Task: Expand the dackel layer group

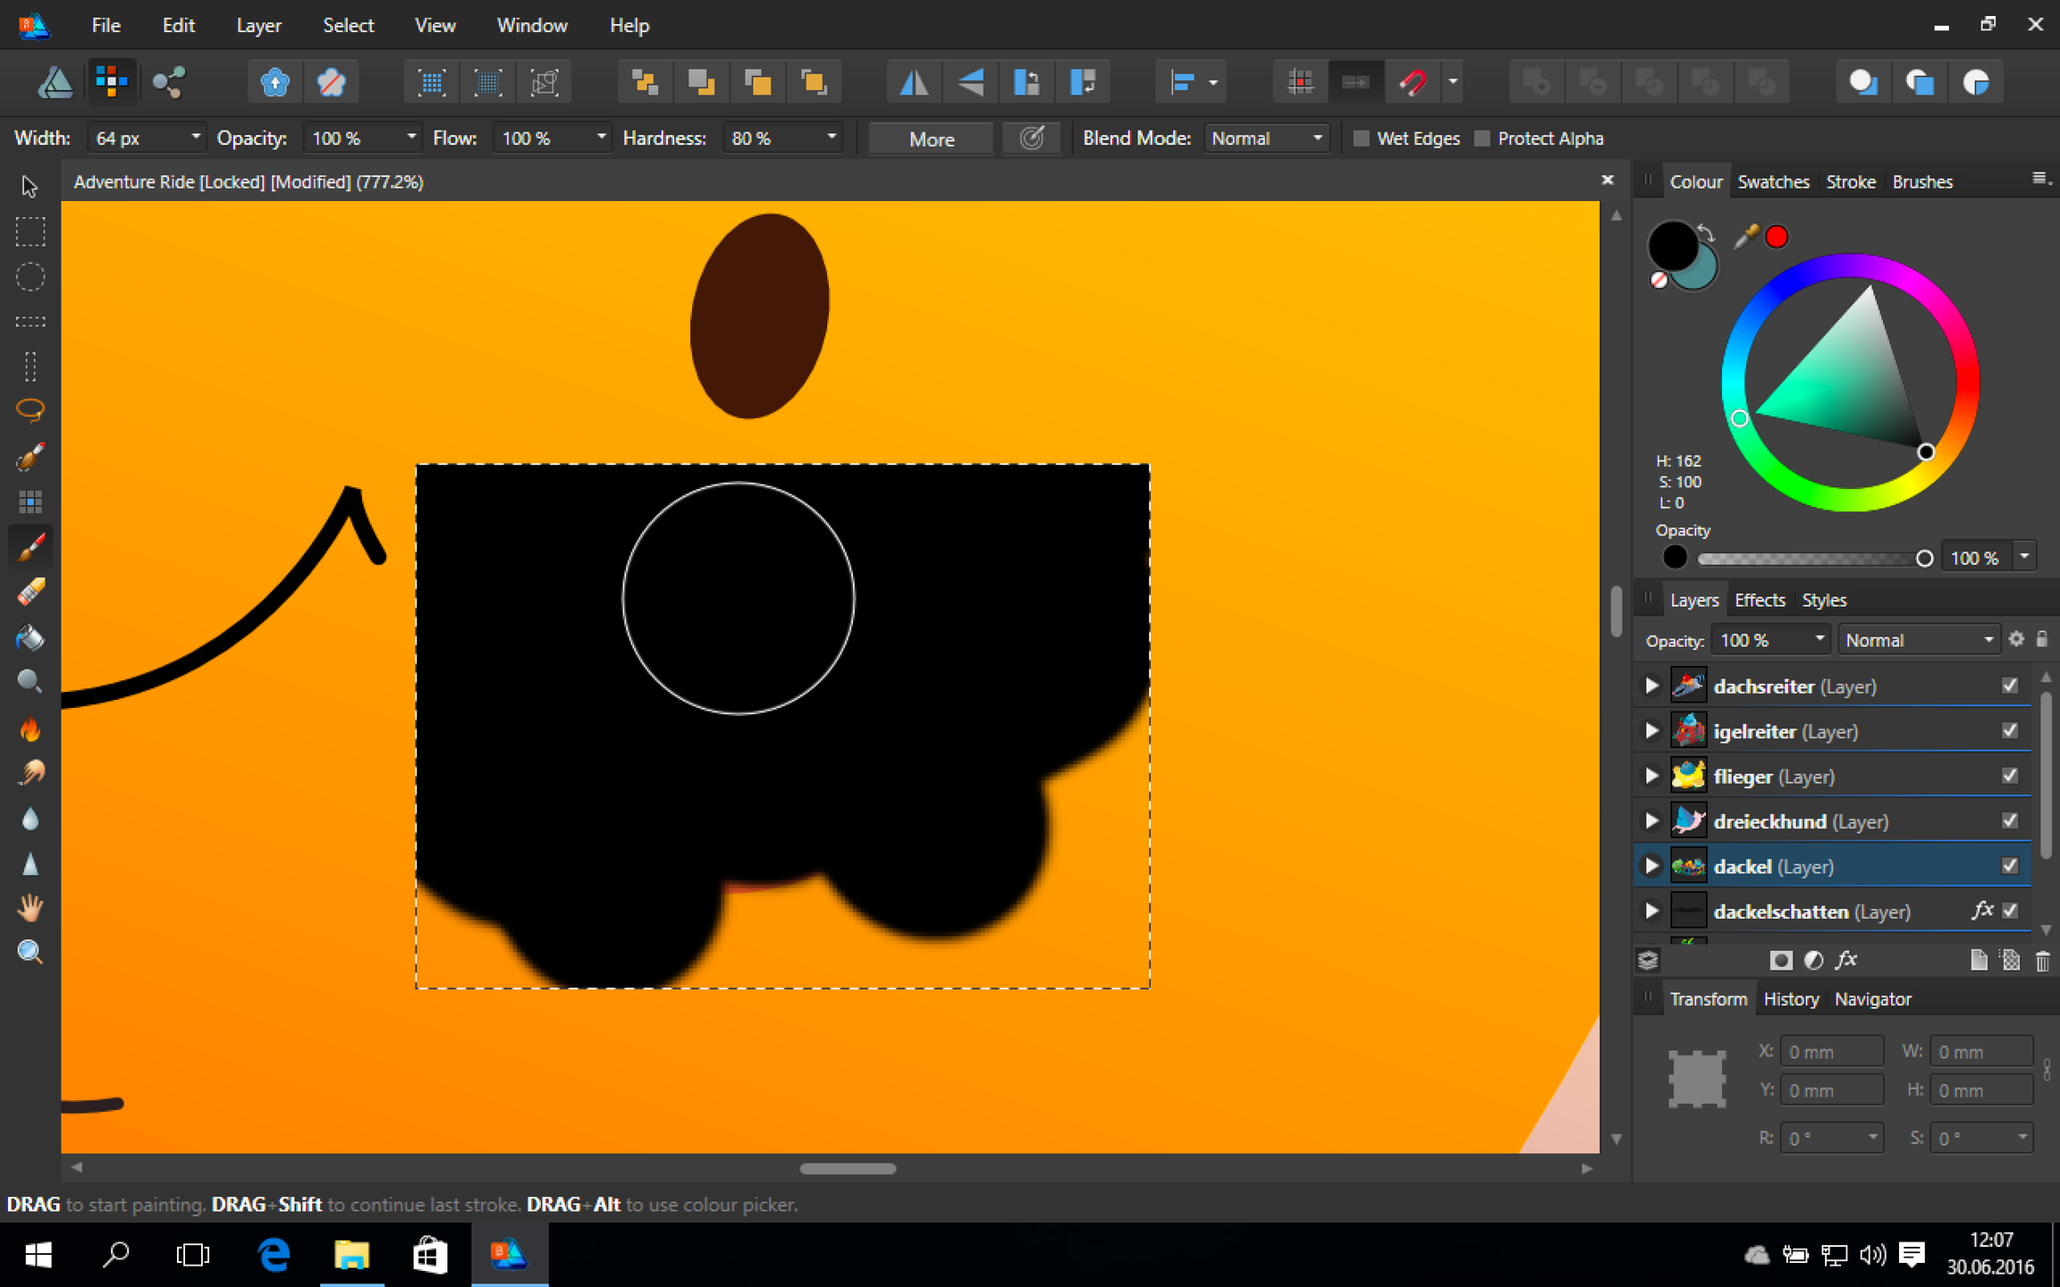Action: click(1651, 866)
